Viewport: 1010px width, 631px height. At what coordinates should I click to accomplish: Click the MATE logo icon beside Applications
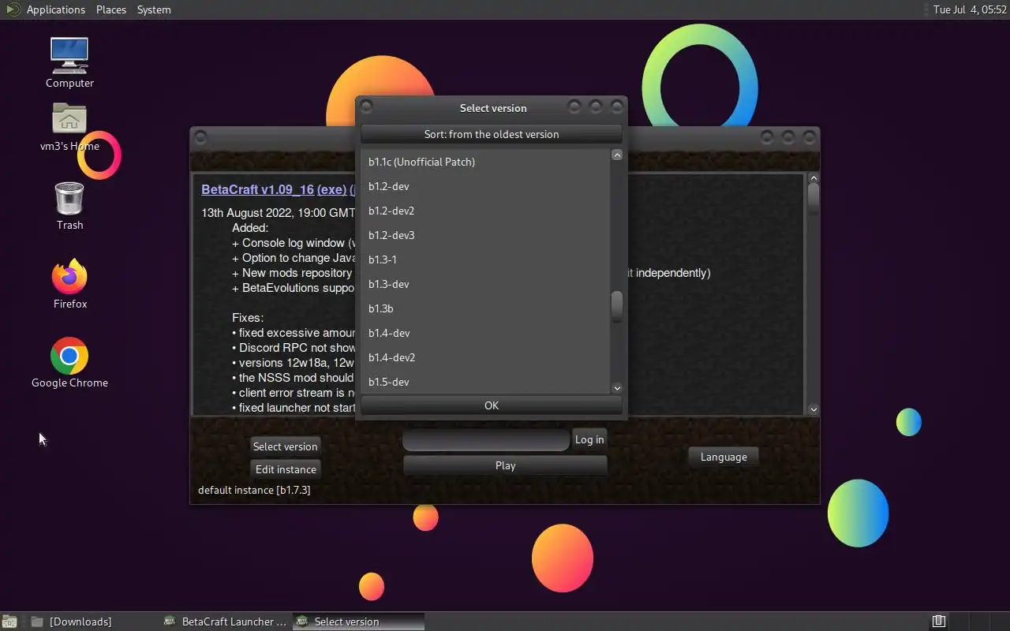(12, 9)
